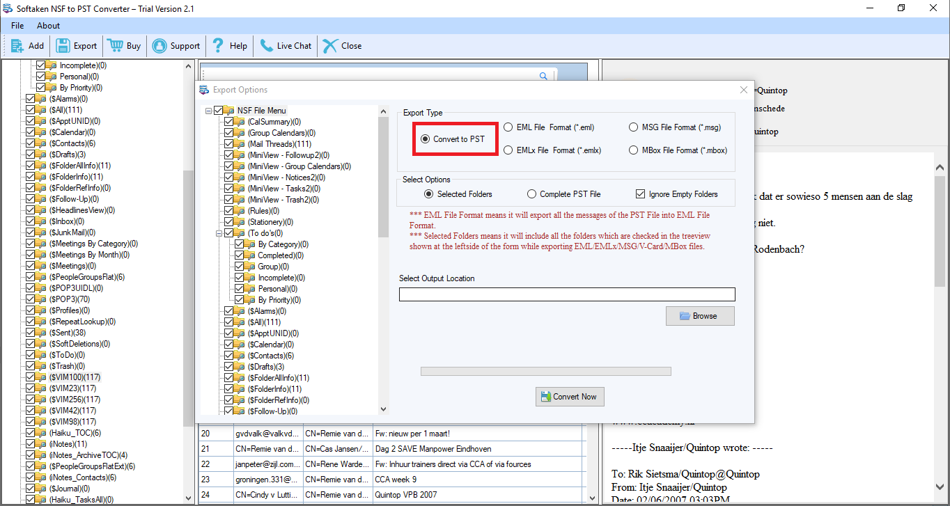Open the File menu
950x506 pixels.
click(x=17, y=26)
